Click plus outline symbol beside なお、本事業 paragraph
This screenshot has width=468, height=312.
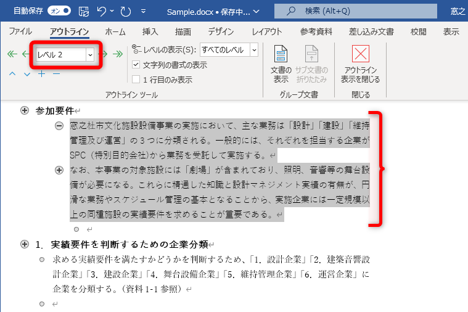point(59,170)
